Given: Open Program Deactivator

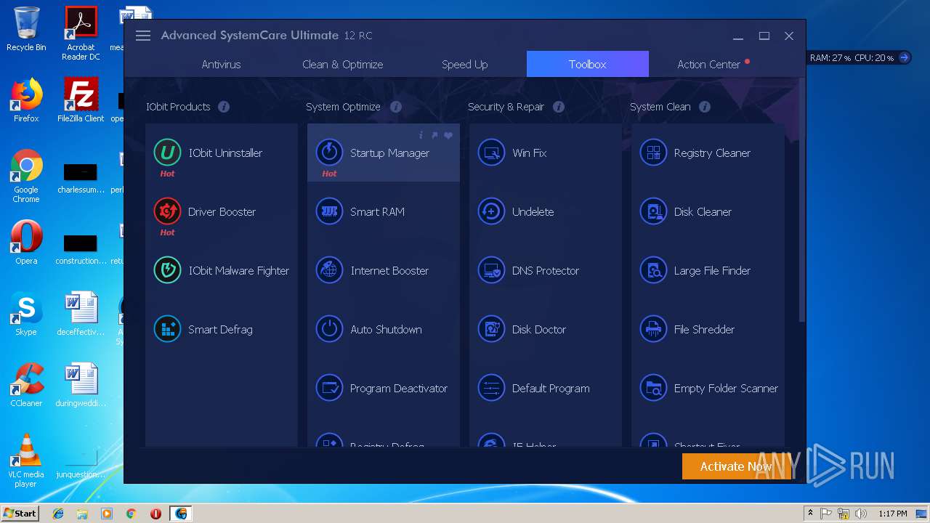Looking at the screenshot, I should pyautogui.click(x=384, y=389).
